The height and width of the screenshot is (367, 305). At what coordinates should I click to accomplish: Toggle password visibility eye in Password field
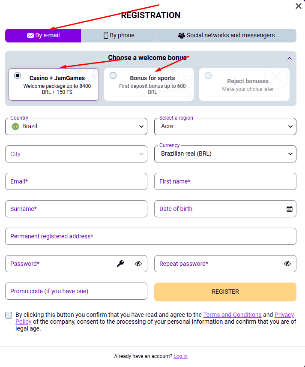tap(138, 264)
